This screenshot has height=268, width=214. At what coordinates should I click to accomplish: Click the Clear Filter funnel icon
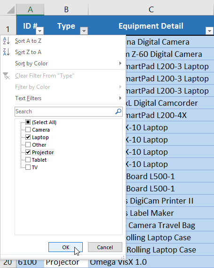pyautogui.click(x=6, y=76)
